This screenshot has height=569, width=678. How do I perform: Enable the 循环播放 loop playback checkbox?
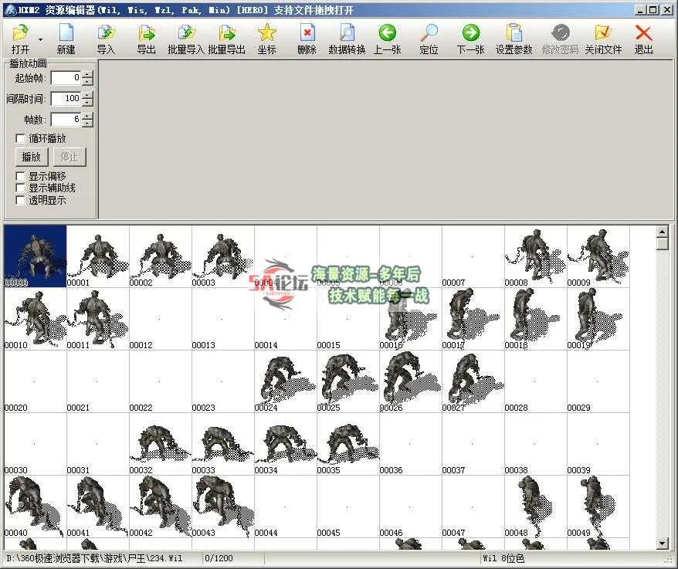(21, 138)
